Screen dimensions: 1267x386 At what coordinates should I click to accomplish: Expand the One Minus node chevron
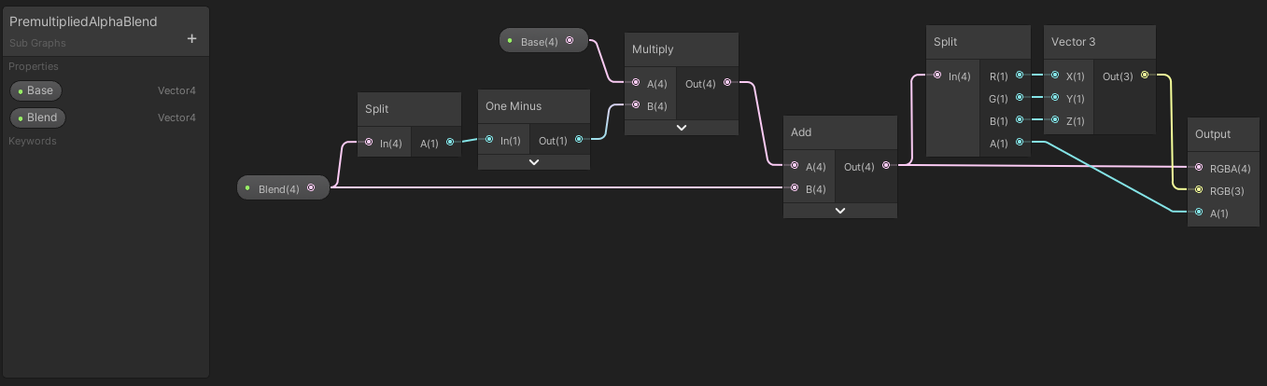(x=534, y=161)
